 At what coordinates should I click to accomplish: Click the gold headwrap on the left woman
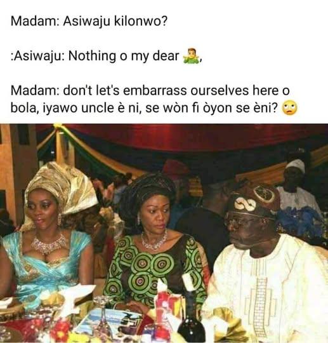click(x=62, y=187)
